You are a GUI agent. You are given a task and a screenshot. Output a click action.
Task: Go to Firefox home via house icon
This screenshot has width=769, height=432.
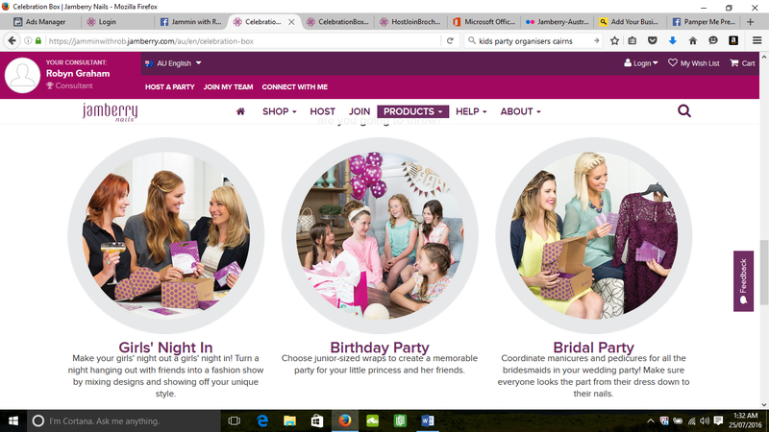coord(692,40)
